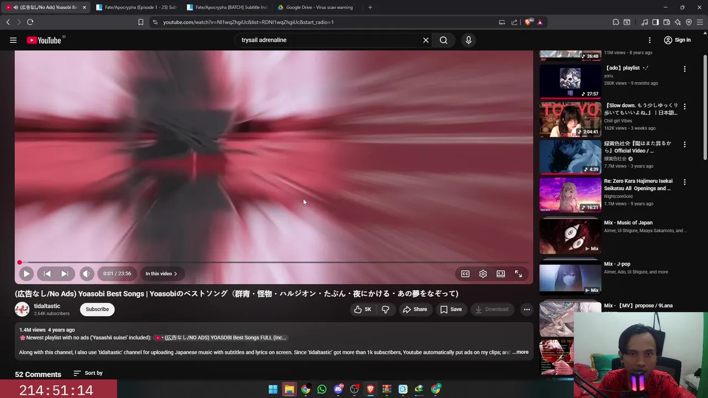
Task: Click the youtube.com URL in the address bar
Action: pyautogui.click(x=248, y=22)
